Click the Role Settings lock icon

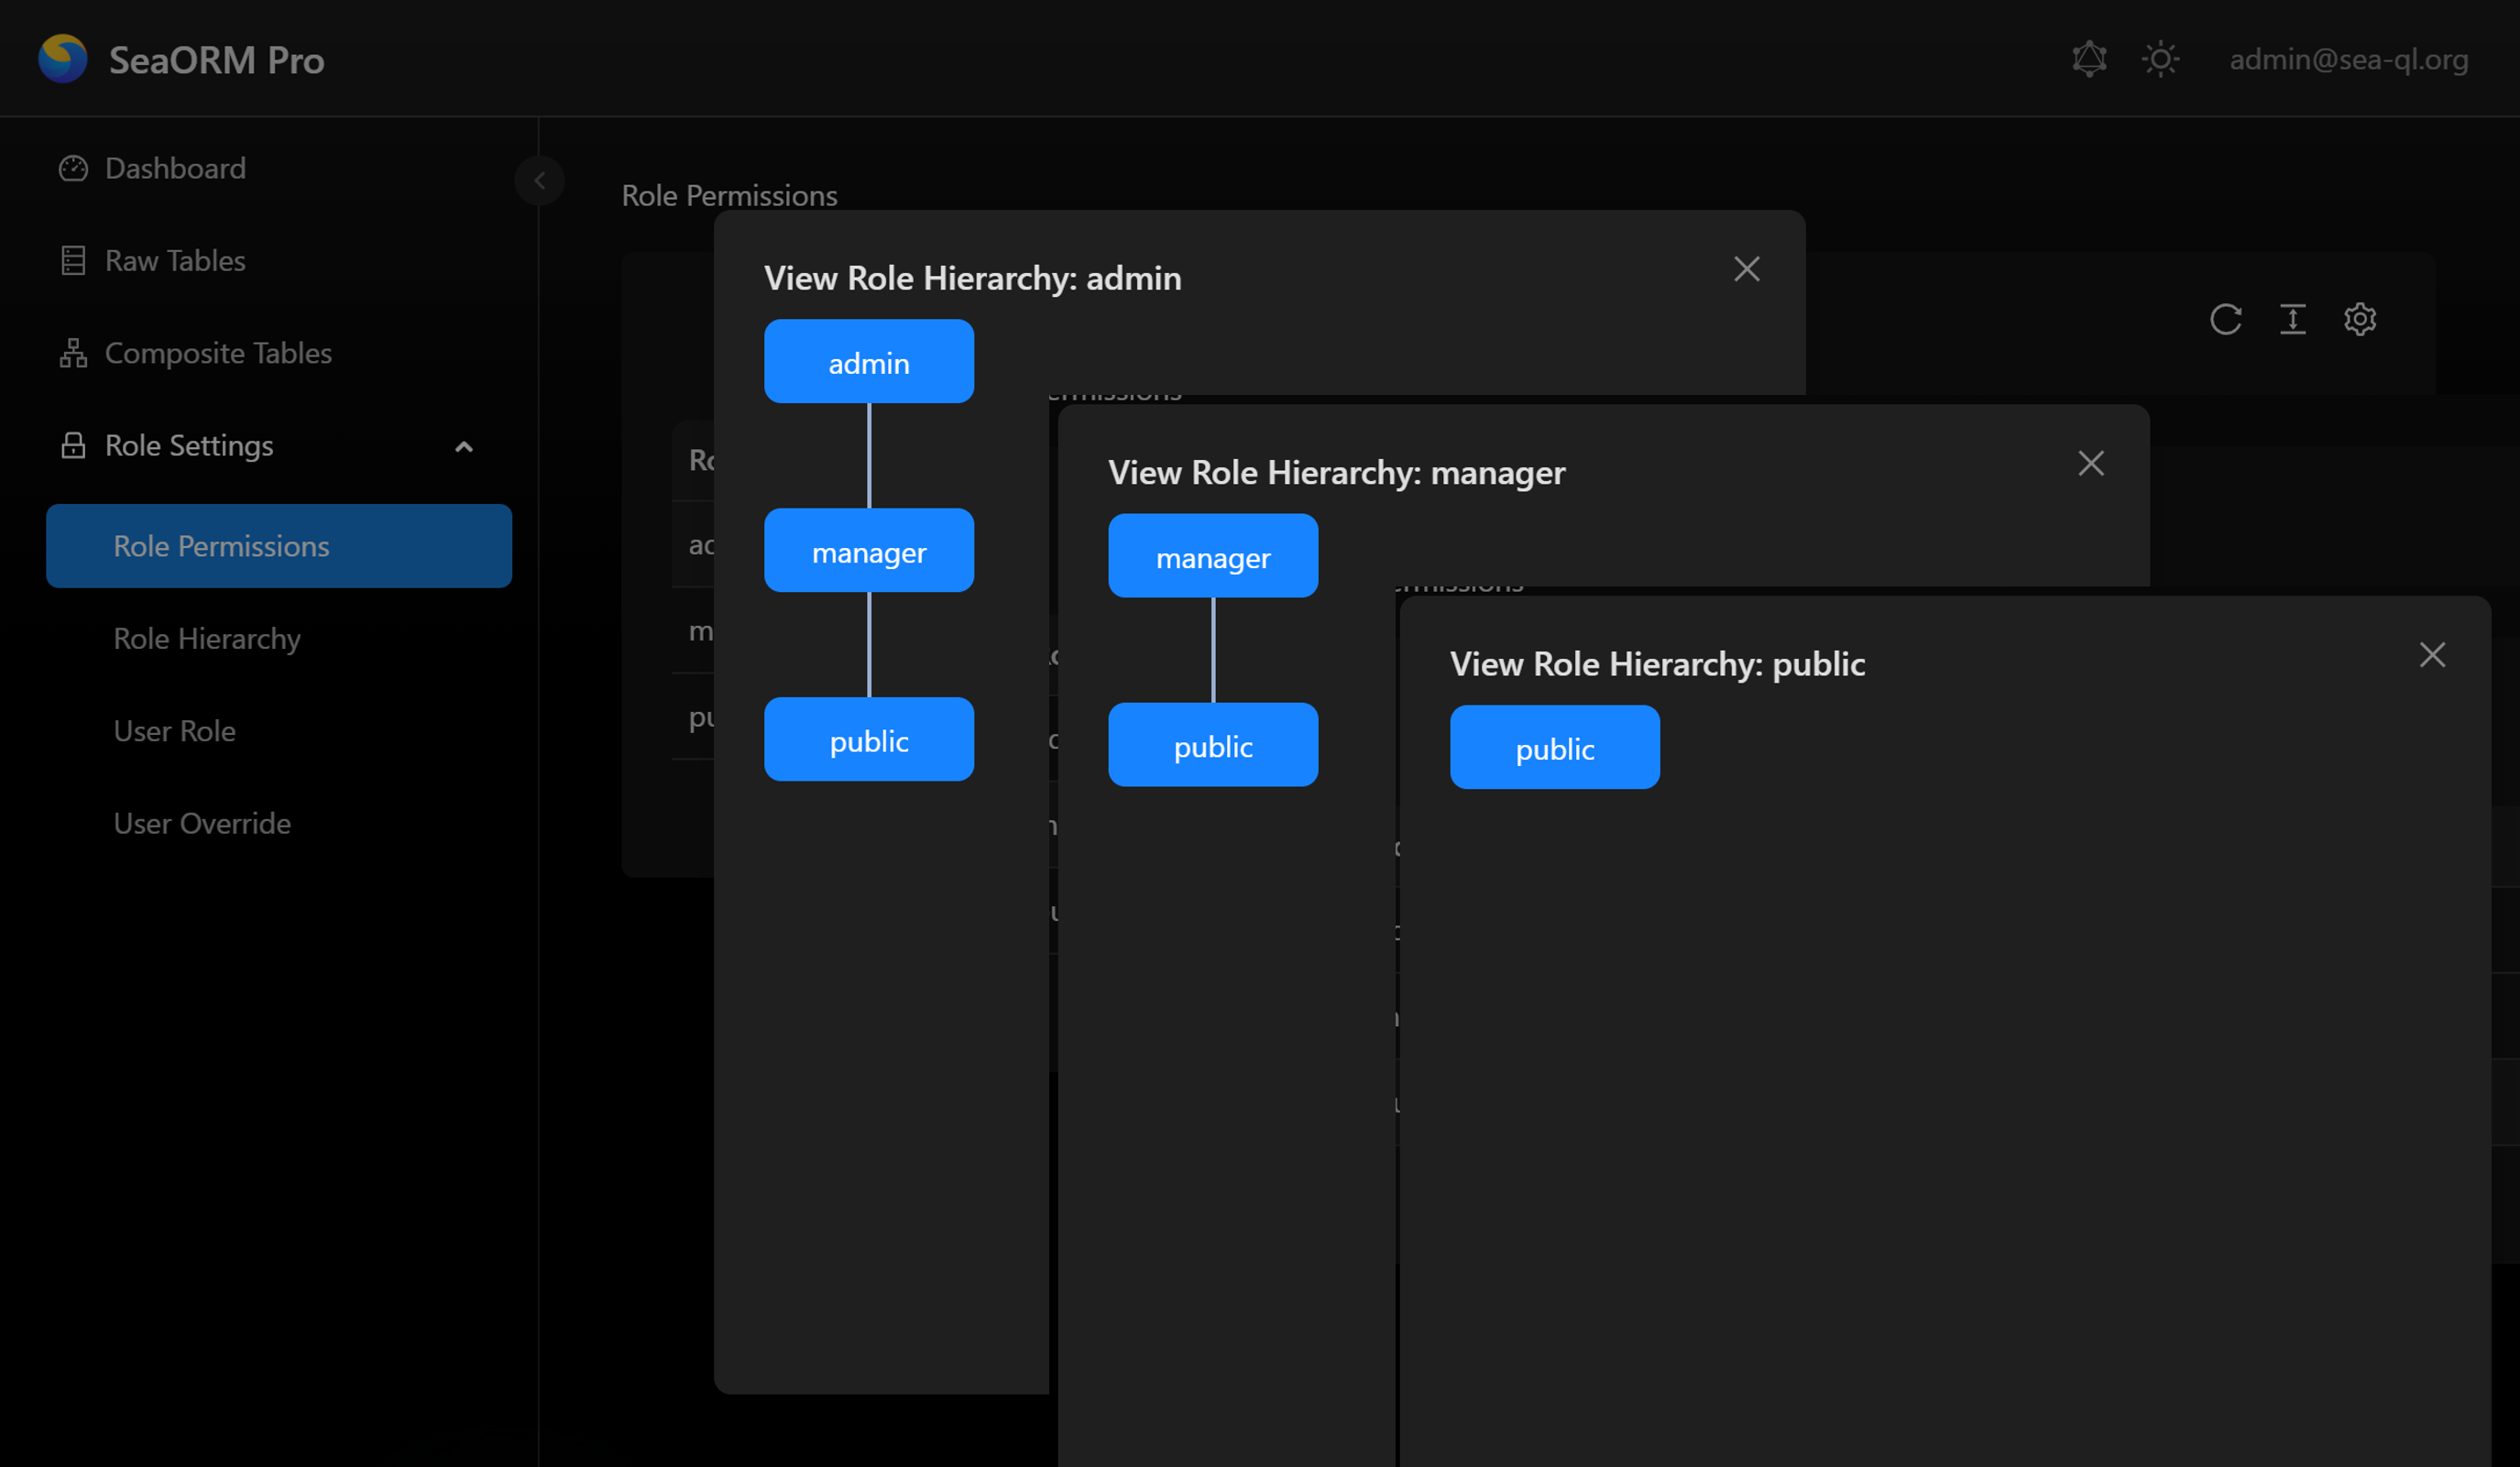(73, 446)
